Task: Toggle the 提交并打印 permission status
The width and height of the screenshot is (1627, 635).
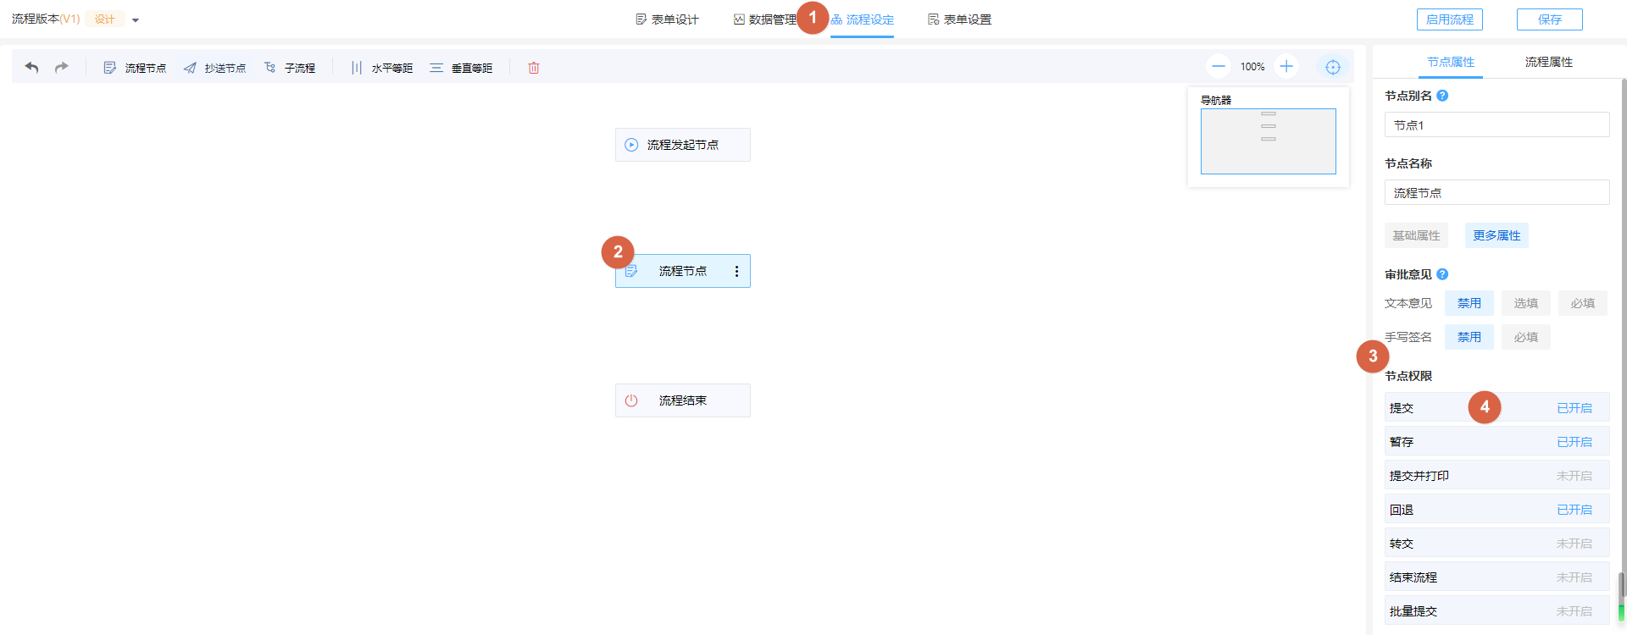Action: pyautogui.click(x=1574, y=476)
